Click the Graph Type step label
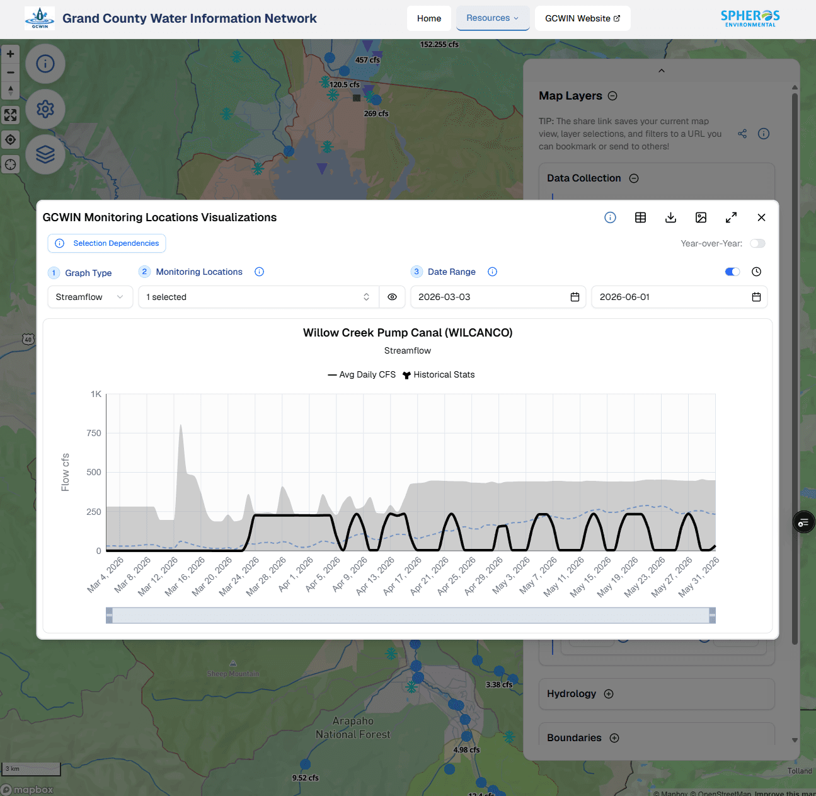The height and width of the screenshot is (796, 816). [88, 273]
